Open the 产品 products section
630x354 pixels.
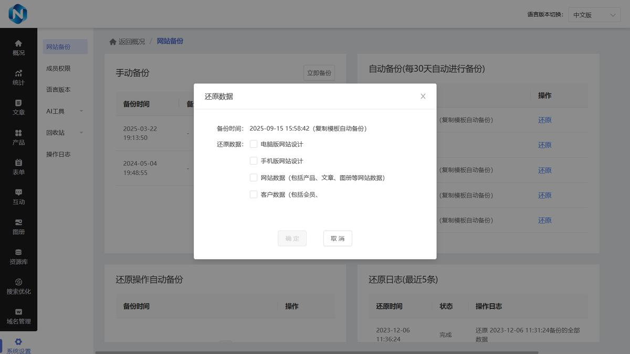tap(18, 137)
